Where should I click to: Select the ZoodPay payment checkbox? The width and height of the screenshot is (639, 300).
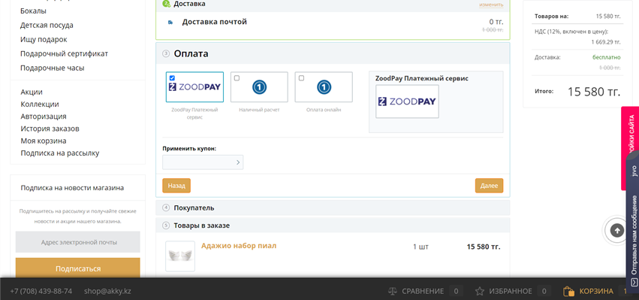click(172, 78)
